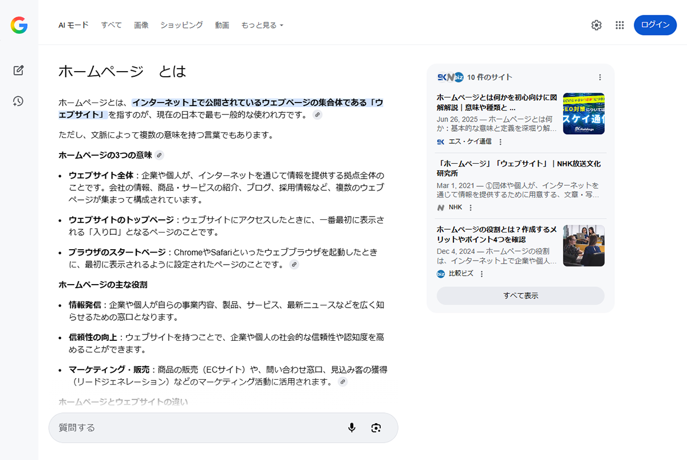Click the 質問する input field
Screen dimensions: 687x460
point(172,427)
